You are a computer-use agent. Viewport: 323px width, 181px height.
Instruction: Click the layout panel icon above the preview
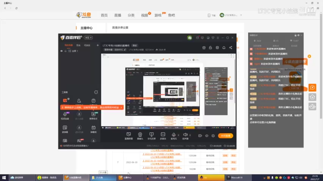(x=217, y=47)
